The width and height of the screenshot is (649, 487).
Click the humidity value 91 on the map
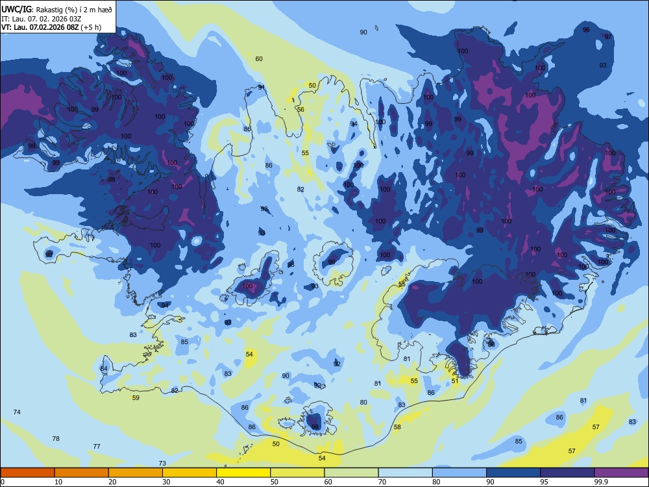pyautogui.click(x=262, y=87)
